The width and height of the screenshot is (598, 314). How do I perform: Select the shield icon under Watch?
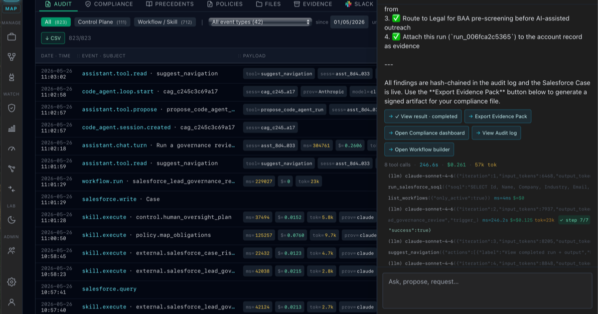click(11, 108)
